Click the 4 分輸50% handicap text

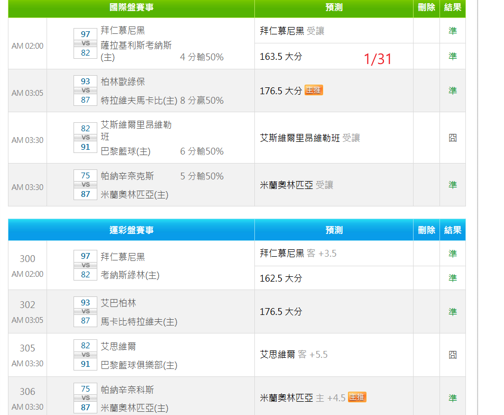201,57
